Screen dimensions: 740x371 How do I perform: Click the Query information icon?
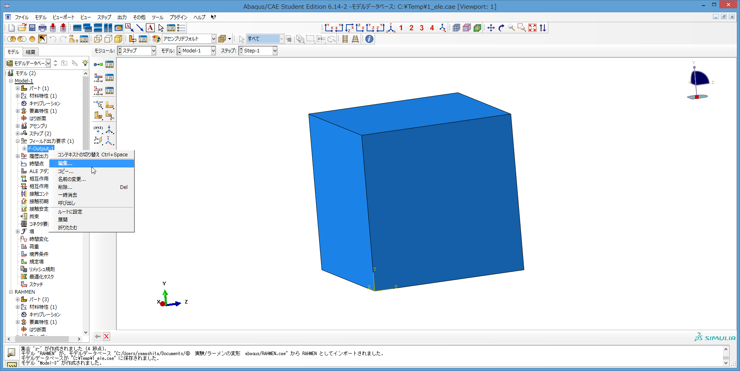(369, 39)
